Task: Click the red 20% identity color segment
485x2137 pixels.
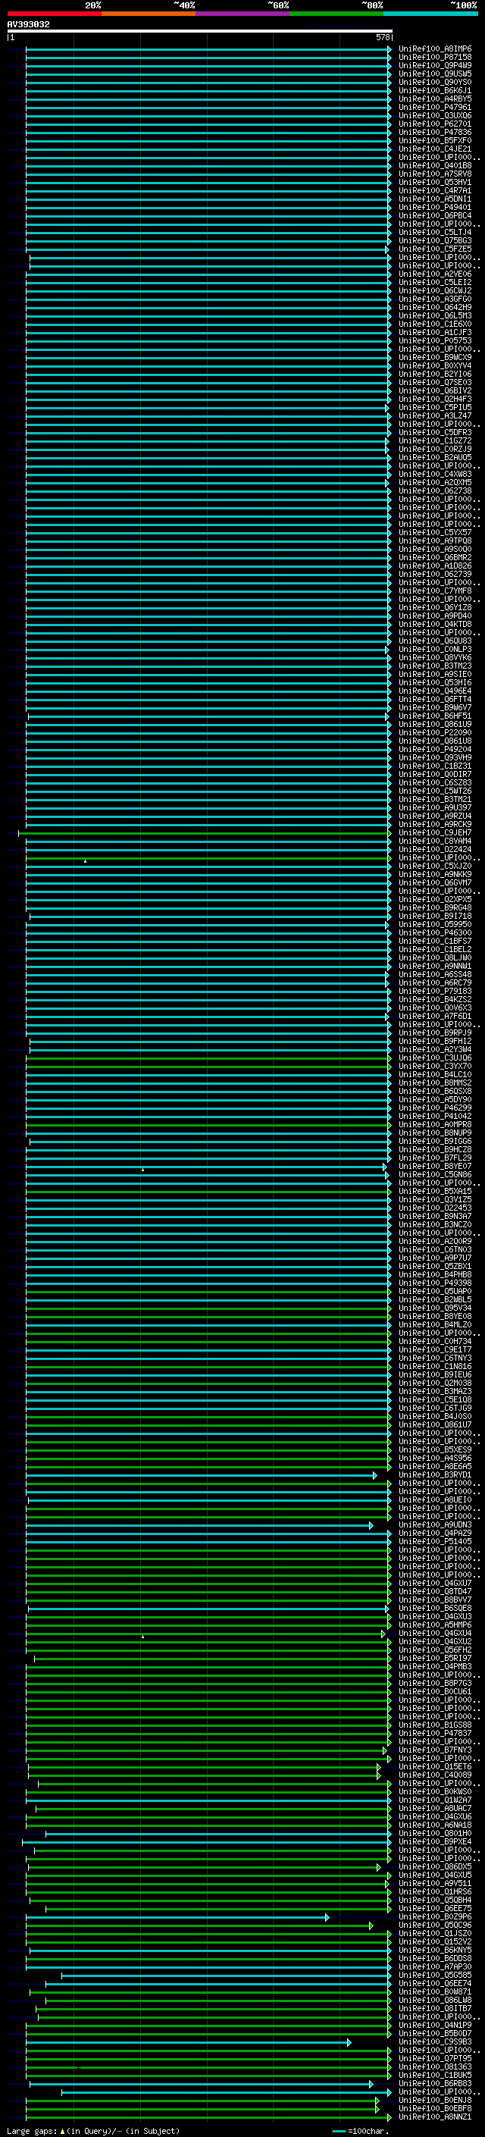Action: tap(54, 14)
